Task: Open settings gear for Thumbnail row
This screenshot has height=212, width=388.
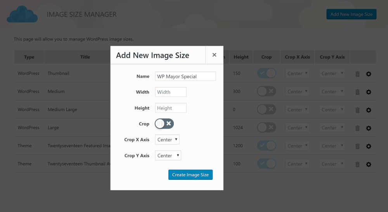Action: point(369,74)
